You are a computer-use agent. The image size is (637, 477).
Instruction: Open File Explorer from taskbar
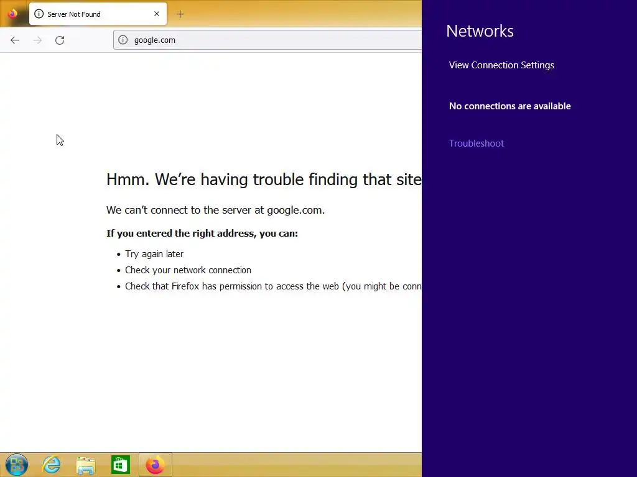(86, 465)
